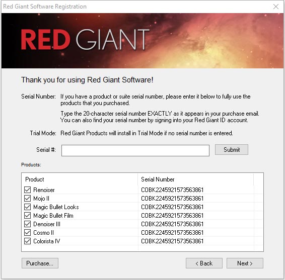Image resolution: width=285 pixels, height=280 pixels.
Task: Click the serial number in Cosmo II row
Action: pyautogui.click(x=172, y=233)
